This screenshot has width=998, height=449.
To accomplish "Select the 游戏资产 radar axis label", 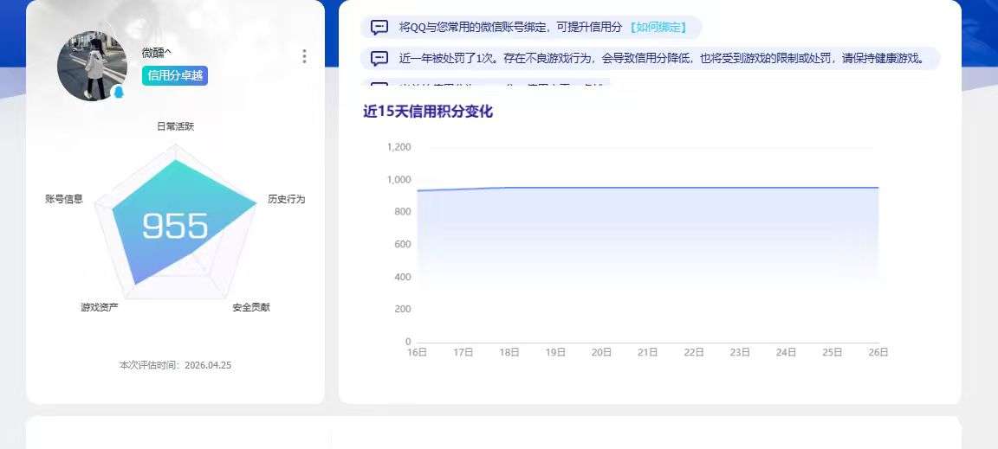I will tap(100, 307).
